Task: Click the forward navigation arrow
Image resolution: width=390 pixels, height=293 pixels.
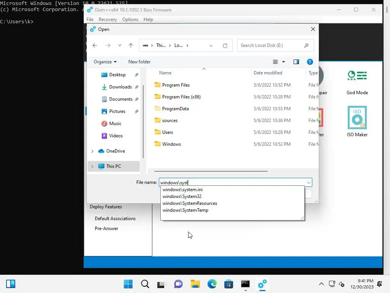Action: 108,45
